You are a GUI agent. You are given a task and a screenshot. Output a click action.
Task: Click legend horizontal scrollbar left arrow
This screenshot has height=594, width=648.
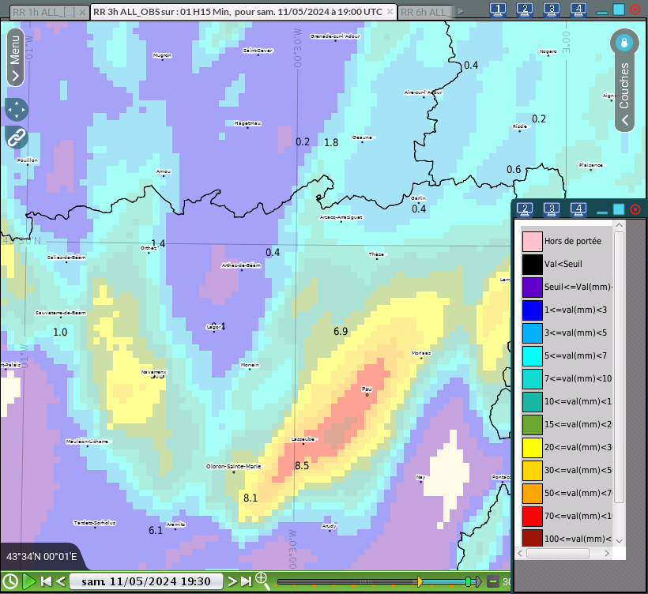click(x=520, y=554)
